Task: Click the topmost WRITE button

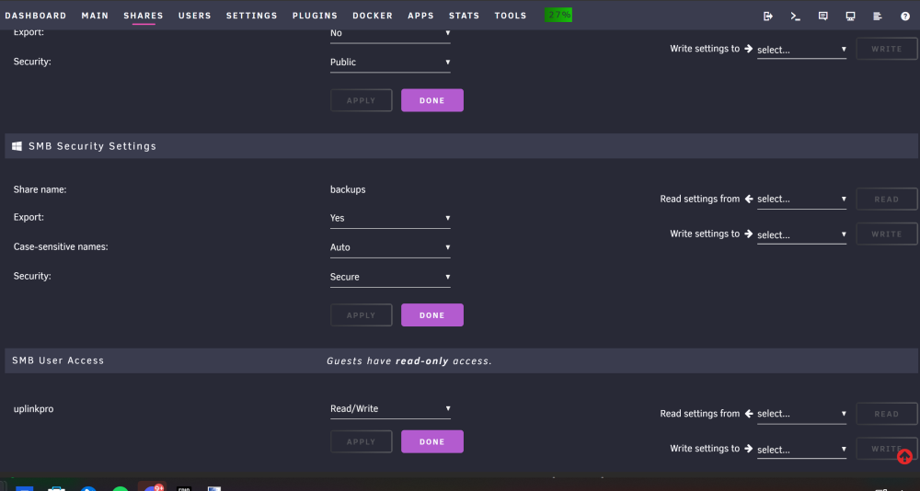Action: tap(887, 49)
